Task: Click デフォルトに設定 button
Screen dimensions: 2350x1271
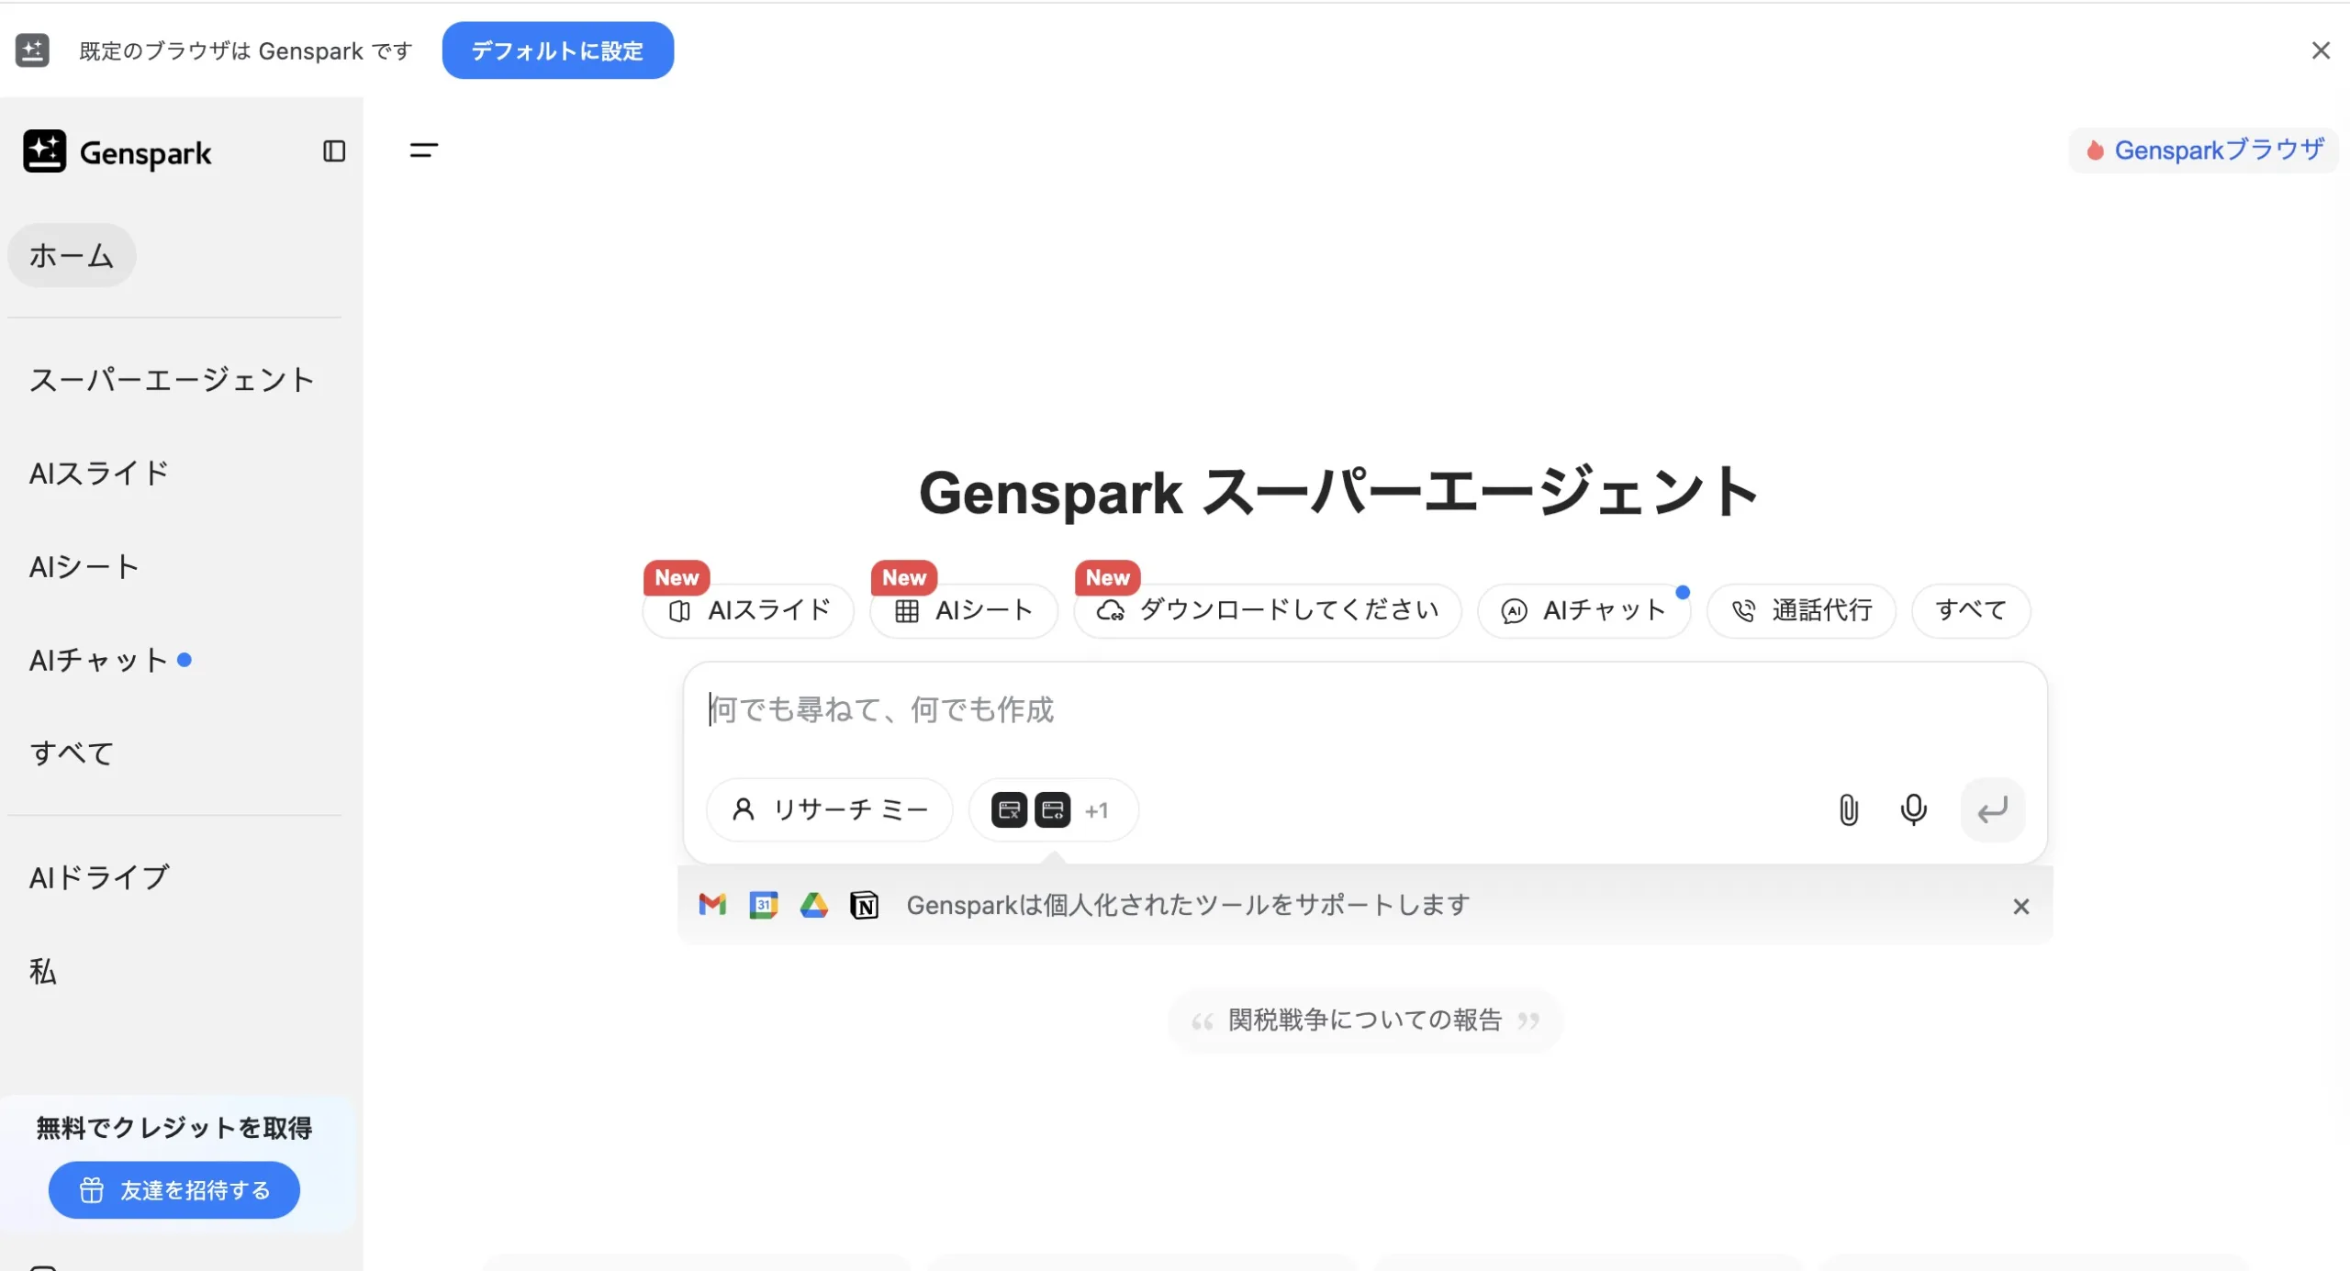Action: click(x=557, y=50)
